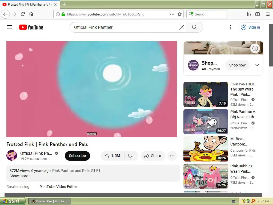Like the video with thumbs up
Screen dimensions: 273x205
coord(112,156)
